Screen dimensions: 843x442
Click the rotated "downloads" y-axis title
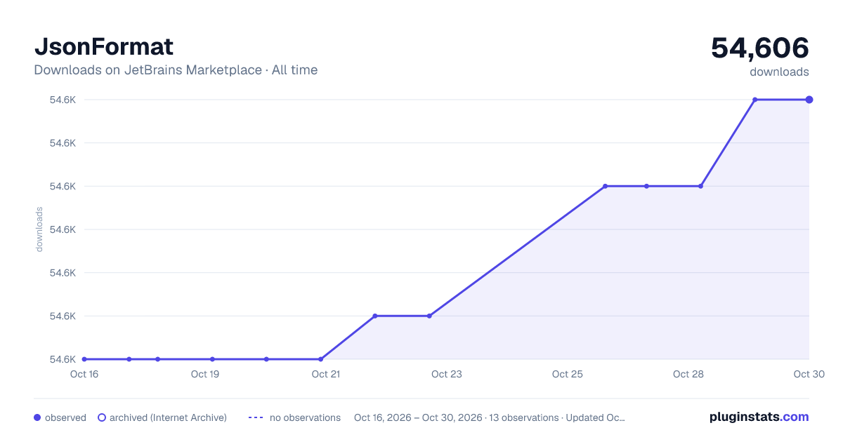click(x=39, y=229)
